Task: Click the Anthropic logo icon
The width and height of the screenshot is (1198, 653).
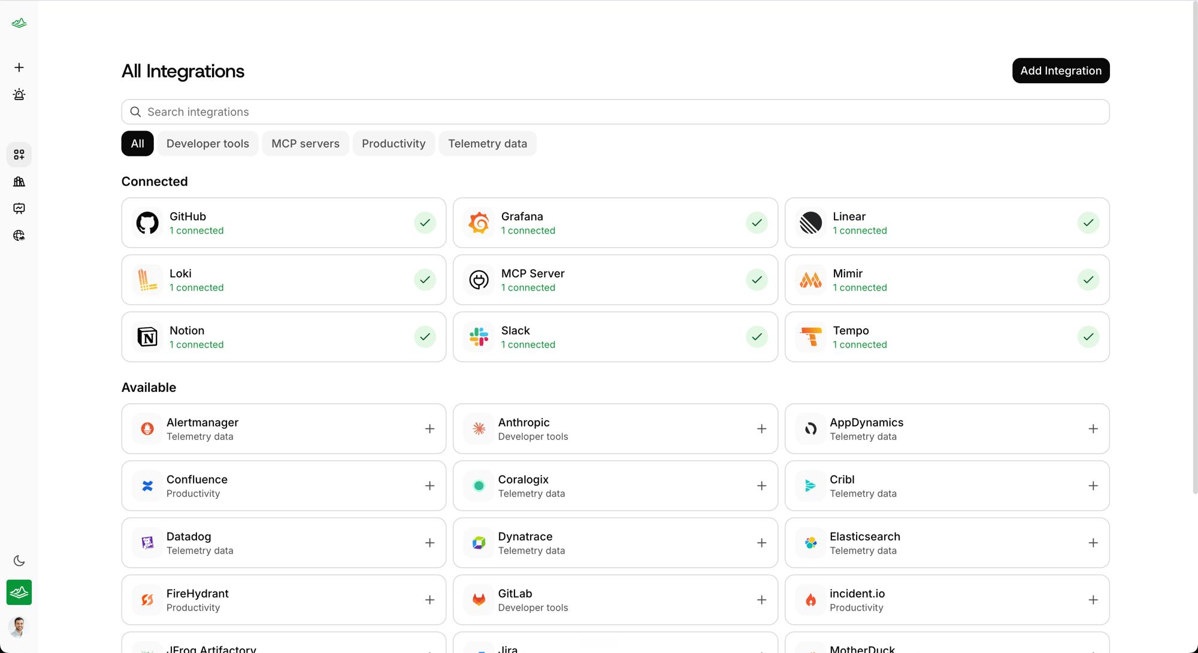Action: (x=479, y=429)
